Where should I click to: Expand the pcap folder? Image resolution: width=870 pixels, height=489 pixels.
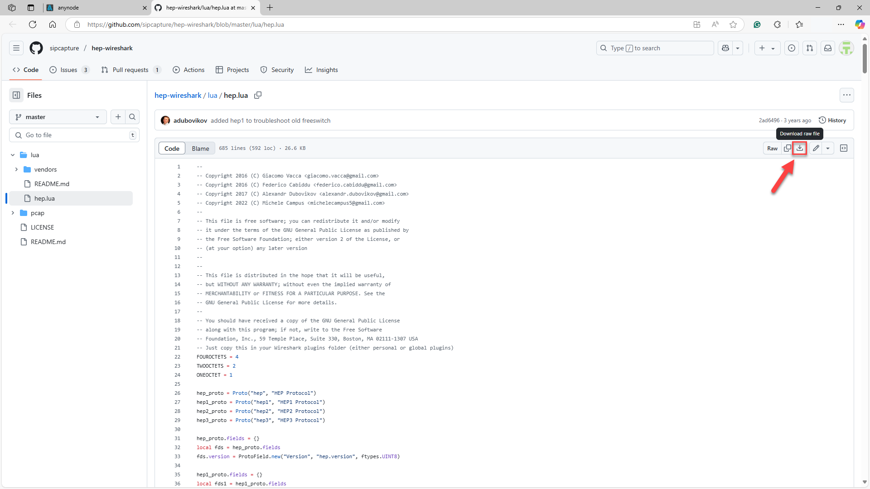[13, 213]
